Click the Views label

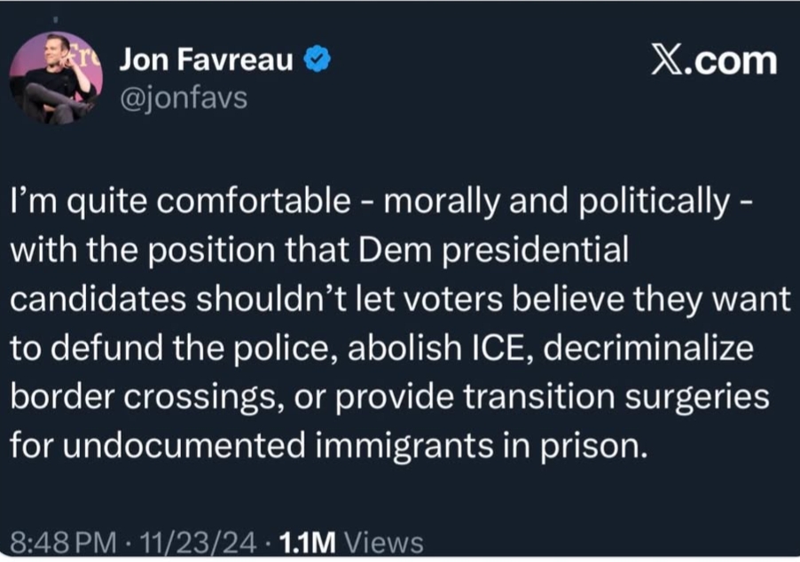pyautogui.click(x=382, y=542)
